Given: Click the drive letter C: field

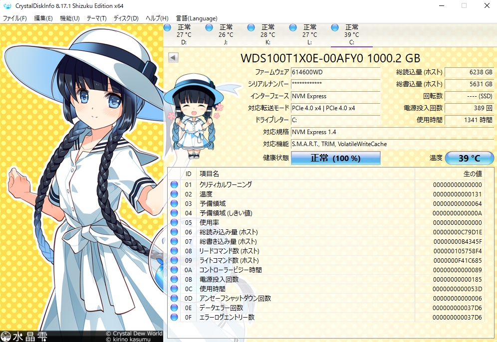Looking at the screenshot, I should pyautogui.click(x=336, y=120).
